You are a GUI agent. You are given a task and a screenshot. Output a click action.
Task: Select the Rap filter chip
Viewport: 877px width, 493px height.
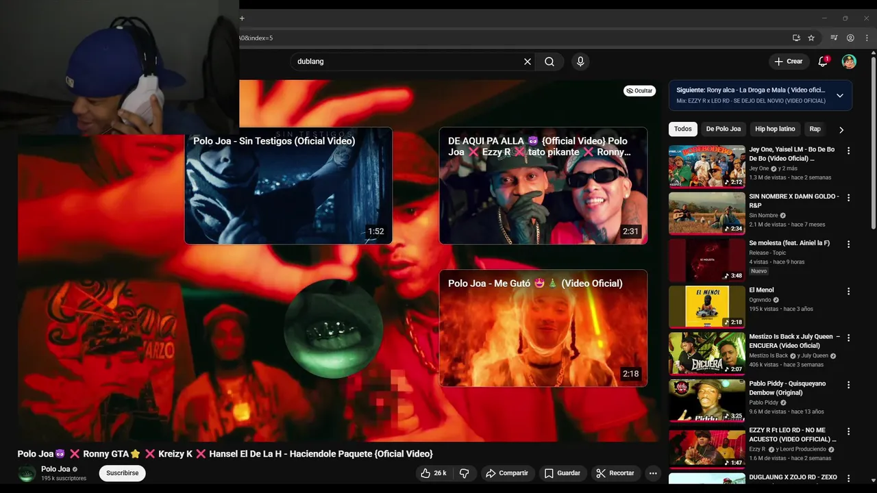tap(815, 129)
